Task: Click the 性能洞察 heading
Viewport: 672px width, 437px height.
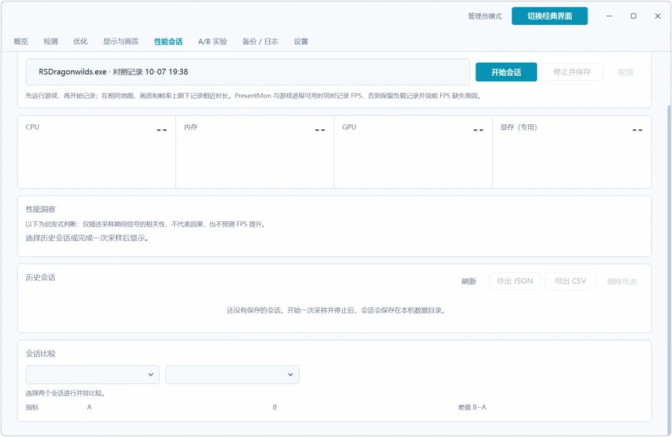Action: (x=40, y=209)
